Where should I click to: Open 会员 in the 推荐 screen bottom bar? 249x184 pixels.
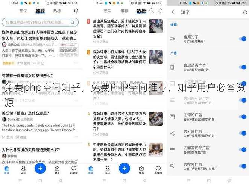[x=57, y=170]
